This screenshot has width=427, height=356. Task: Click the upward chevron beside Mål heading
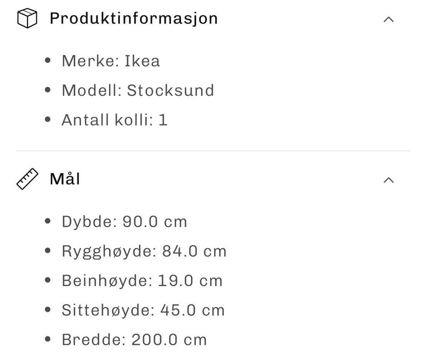[389, 179]
